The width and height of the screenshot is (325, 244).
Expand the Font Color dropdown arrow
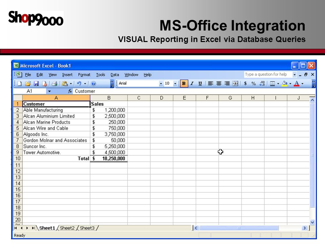coord(302,84)
